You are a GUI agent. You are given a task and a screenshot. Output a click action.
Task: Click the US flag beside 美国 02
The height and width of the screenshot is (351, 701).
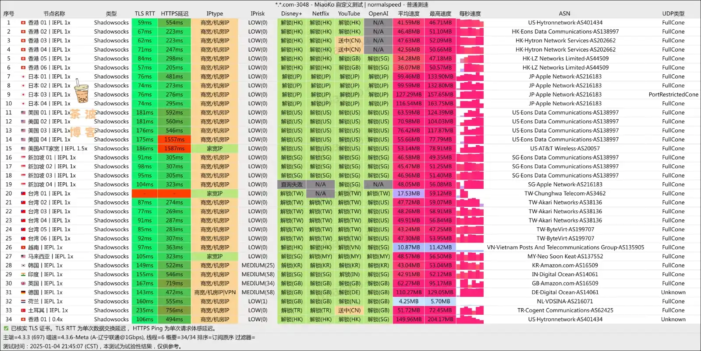point(23,122)
